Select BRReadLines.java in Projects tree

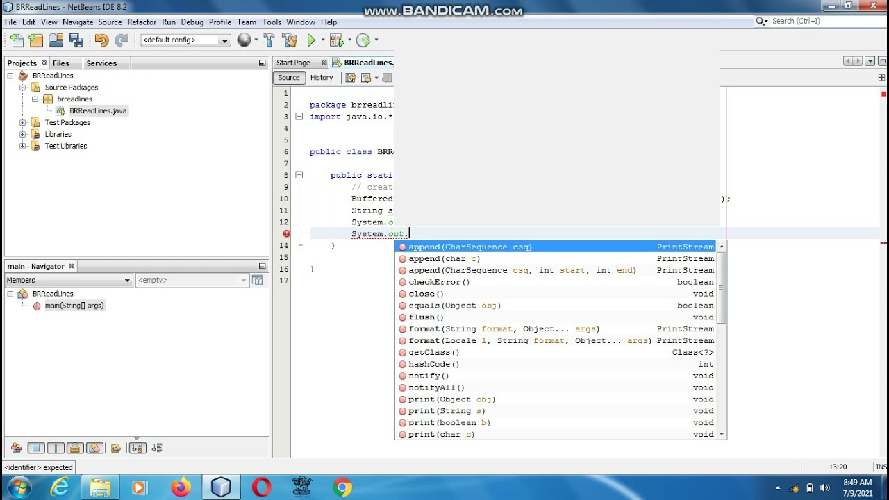click(98, 110)
